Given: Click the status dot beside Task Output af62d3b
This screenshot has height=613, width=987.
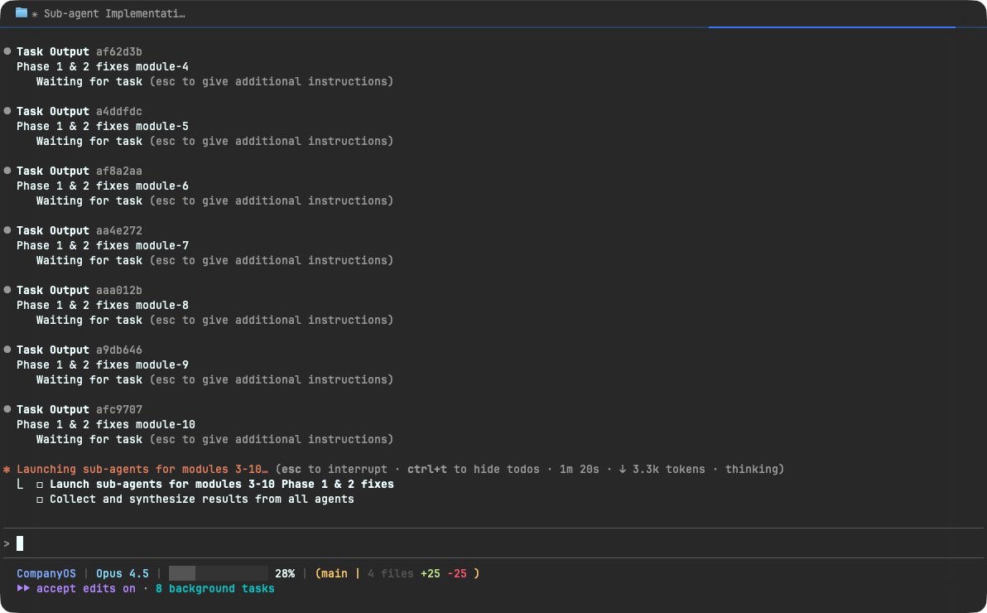Looking at the screenshot, I should point(7,51).
